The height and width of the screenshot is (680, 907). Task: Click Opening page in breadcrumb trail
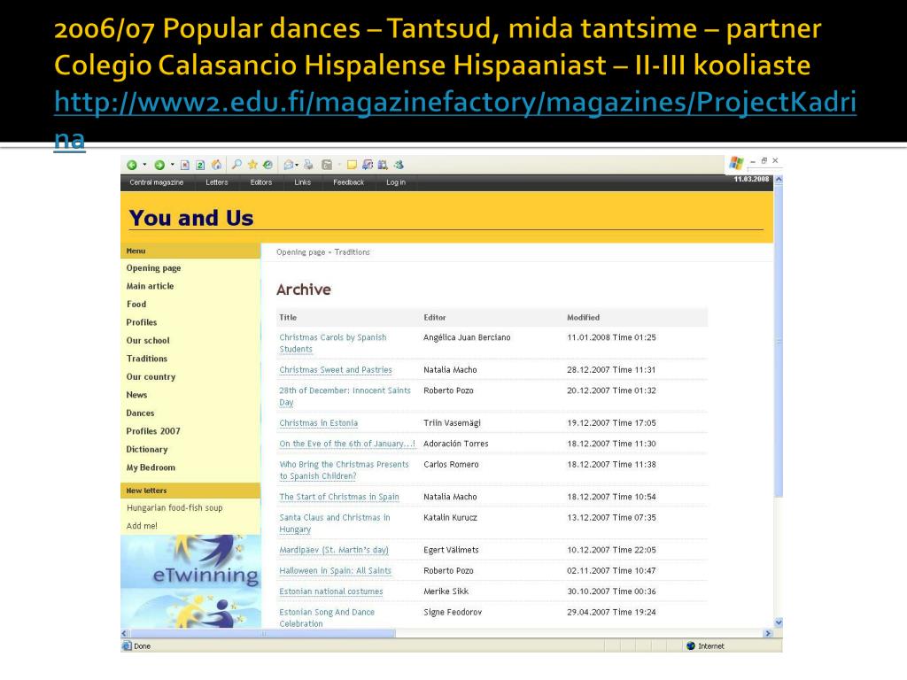point(301,252)
